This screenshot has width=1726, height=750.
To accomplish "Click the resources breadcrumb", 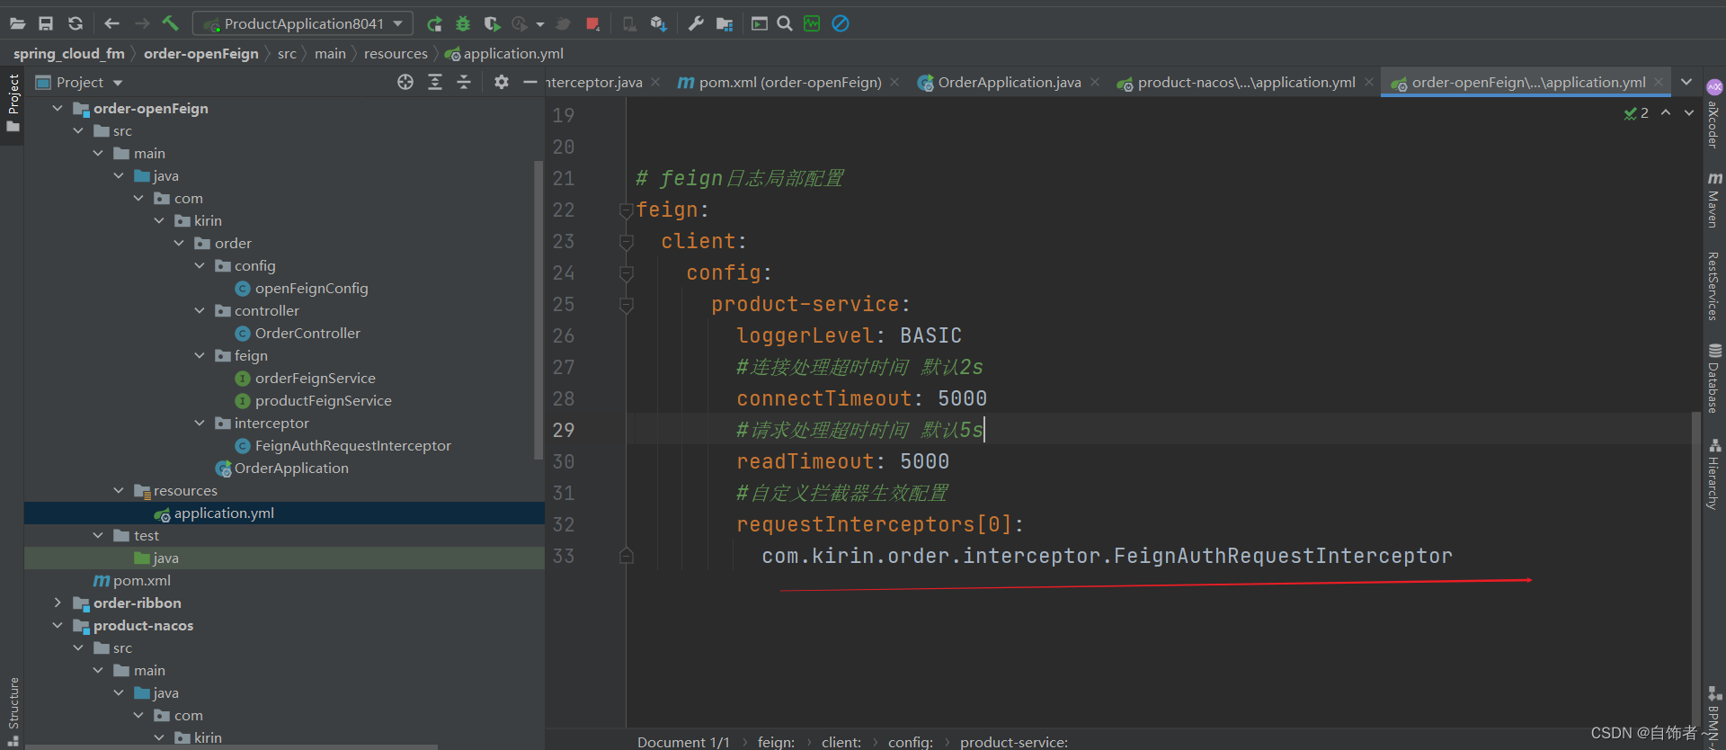I will pyautogui.click(x=396, y=53).
